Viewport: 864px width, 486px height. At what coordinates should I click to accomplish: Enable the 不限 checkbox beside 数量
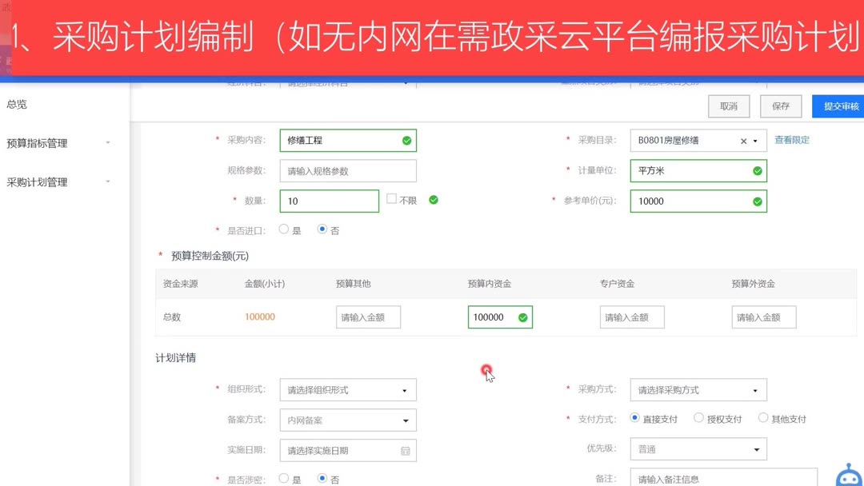coord(390,197)
